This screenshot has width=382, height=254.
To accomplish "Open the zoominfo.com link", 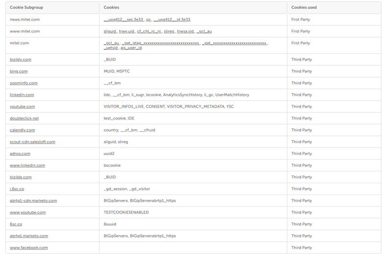I will 24,83.
